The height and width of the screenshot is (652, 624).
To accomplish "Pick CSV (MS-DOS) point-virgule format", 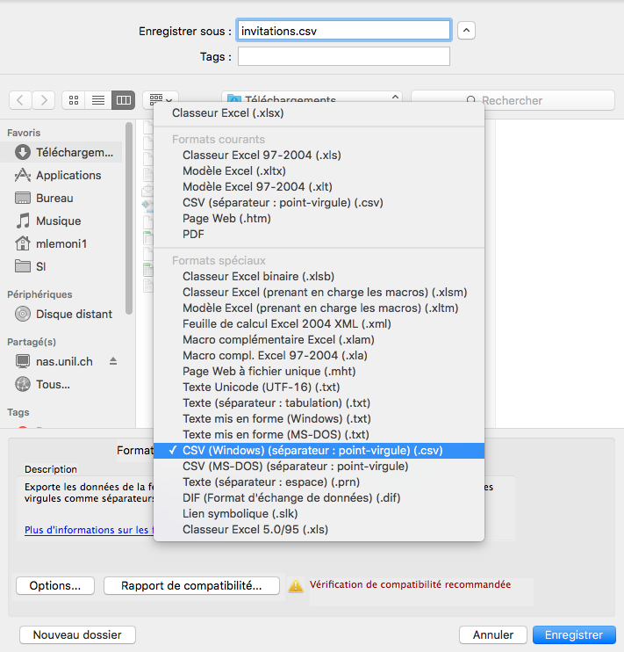I will click(x=295, y=466).
